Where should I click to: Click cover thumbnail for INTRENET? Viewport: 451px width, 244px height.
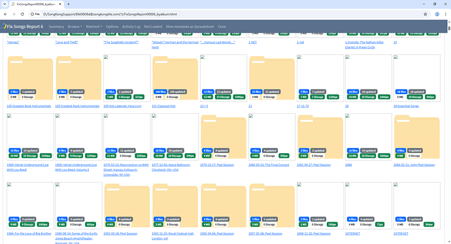click(x=417, y=205)
